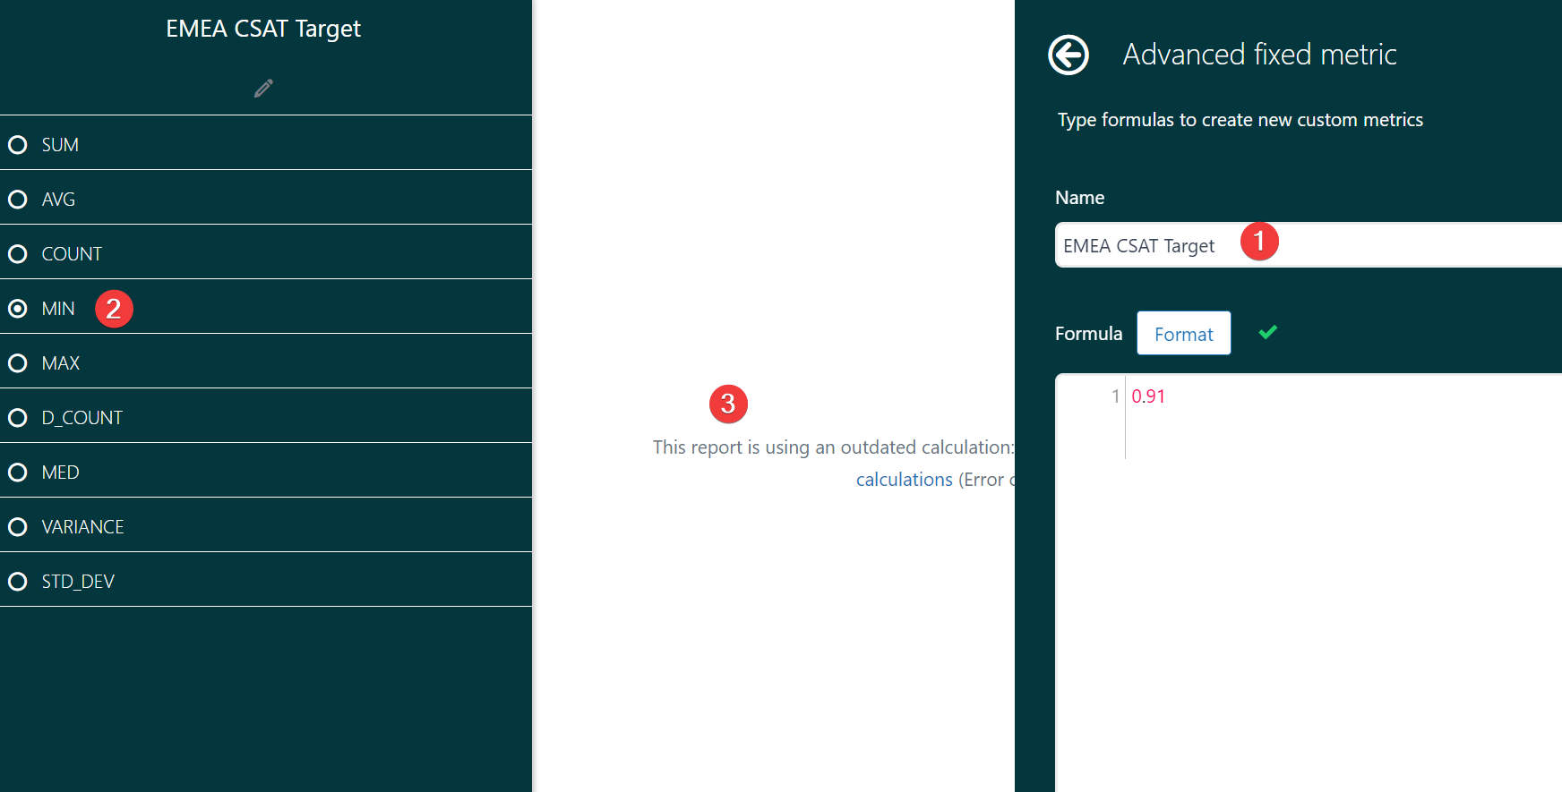Image resolution: width=1562 pixels, height=792 pixels.
Task: Set aggregator to STD_DEV
Action: (x=18, y=582)
